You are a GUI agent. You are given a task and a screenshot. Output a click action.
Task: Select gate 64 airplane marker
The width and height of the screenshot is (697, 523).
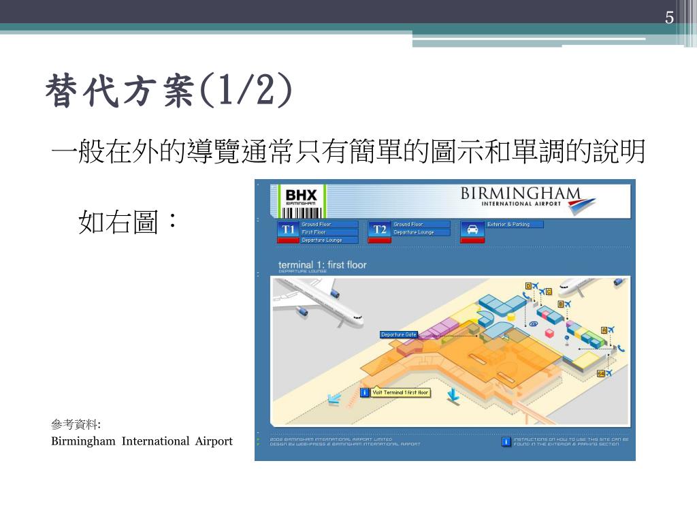coord(605,374)
